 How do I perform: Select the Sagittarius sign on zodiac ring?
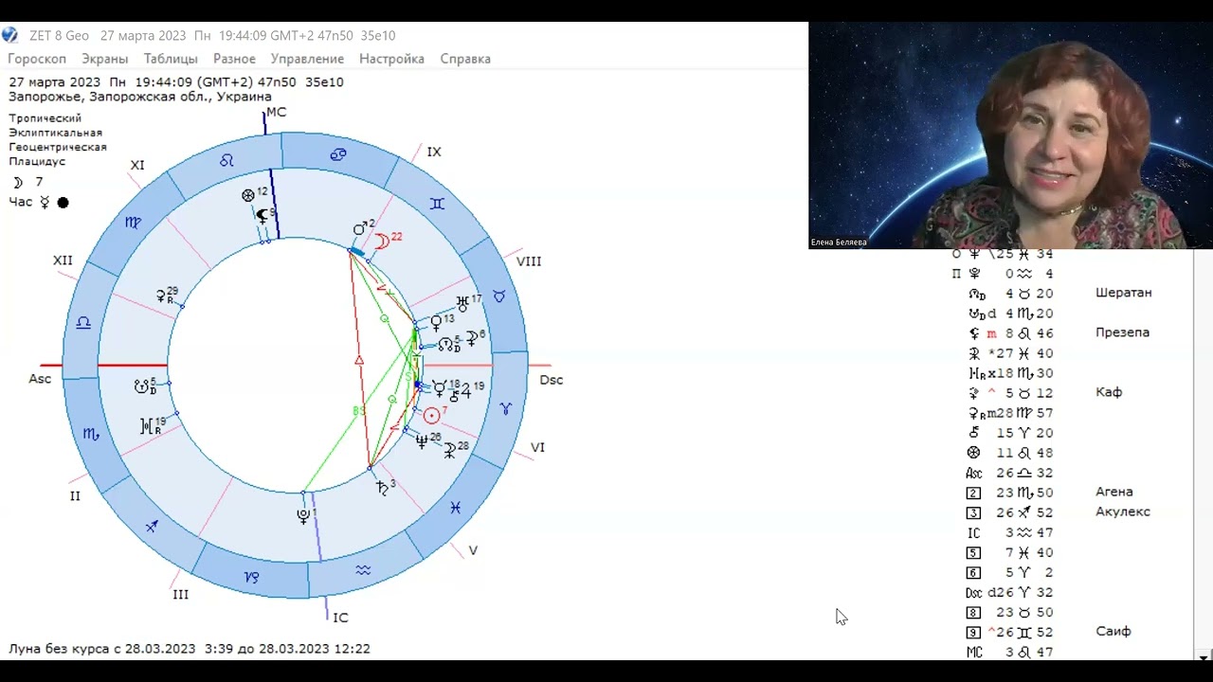click(152, 526)
